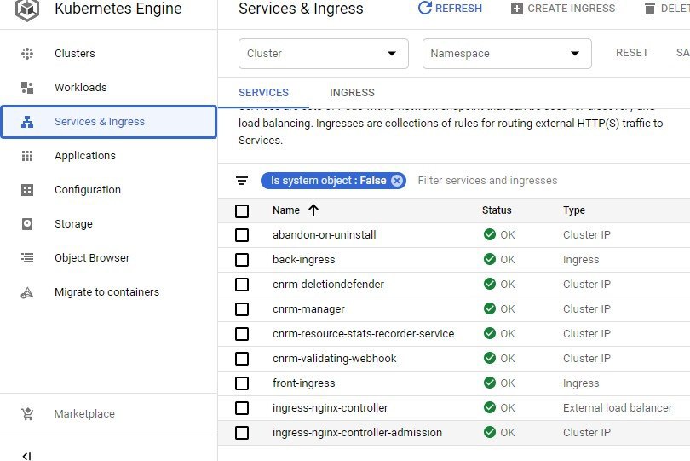This screenshot has width=690, height=461.
Task: Open ingress-nginx-controller-admission service
Action: 357,432
